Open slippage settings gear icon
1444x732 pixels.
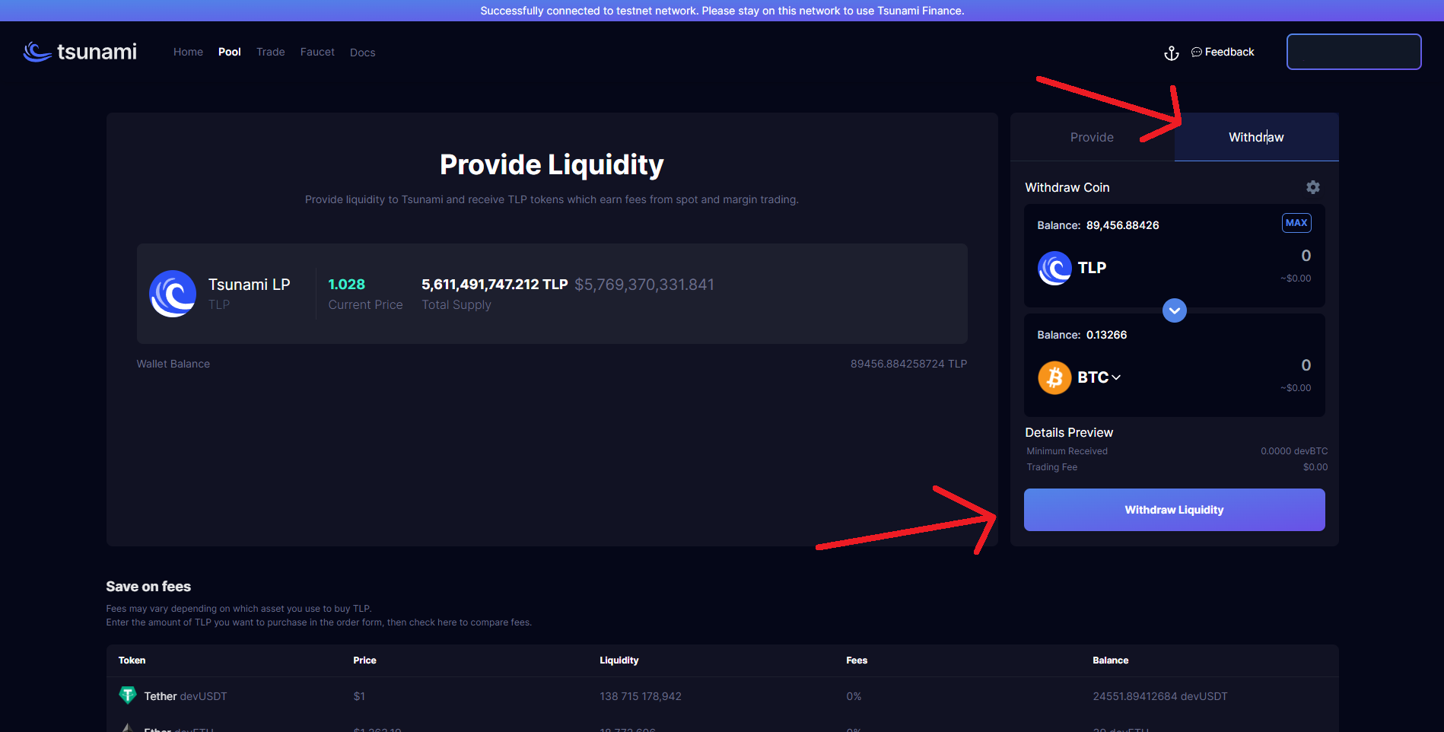click(x=1313, y=187)
